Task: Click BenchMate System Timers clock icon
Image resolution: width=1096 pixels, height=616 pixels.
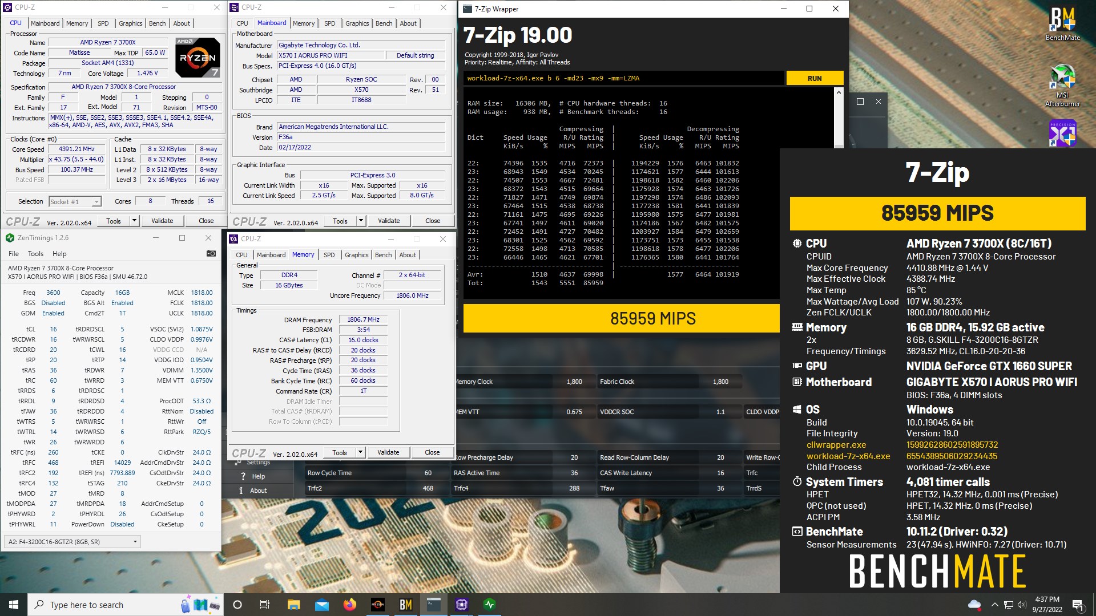Action: pyautogui.click(x=797, y=482)
